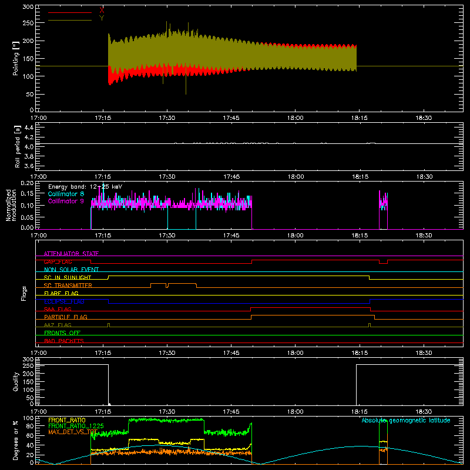
Task: Click the Pointing axis title
Action: [x=16, y=58]
